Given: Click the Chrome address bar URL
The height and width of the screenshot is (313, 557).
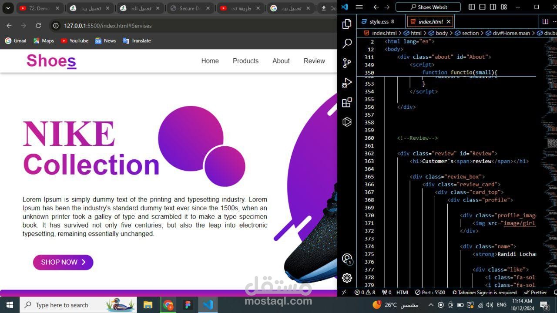Looking at the screenshot, I should [108, 26].
